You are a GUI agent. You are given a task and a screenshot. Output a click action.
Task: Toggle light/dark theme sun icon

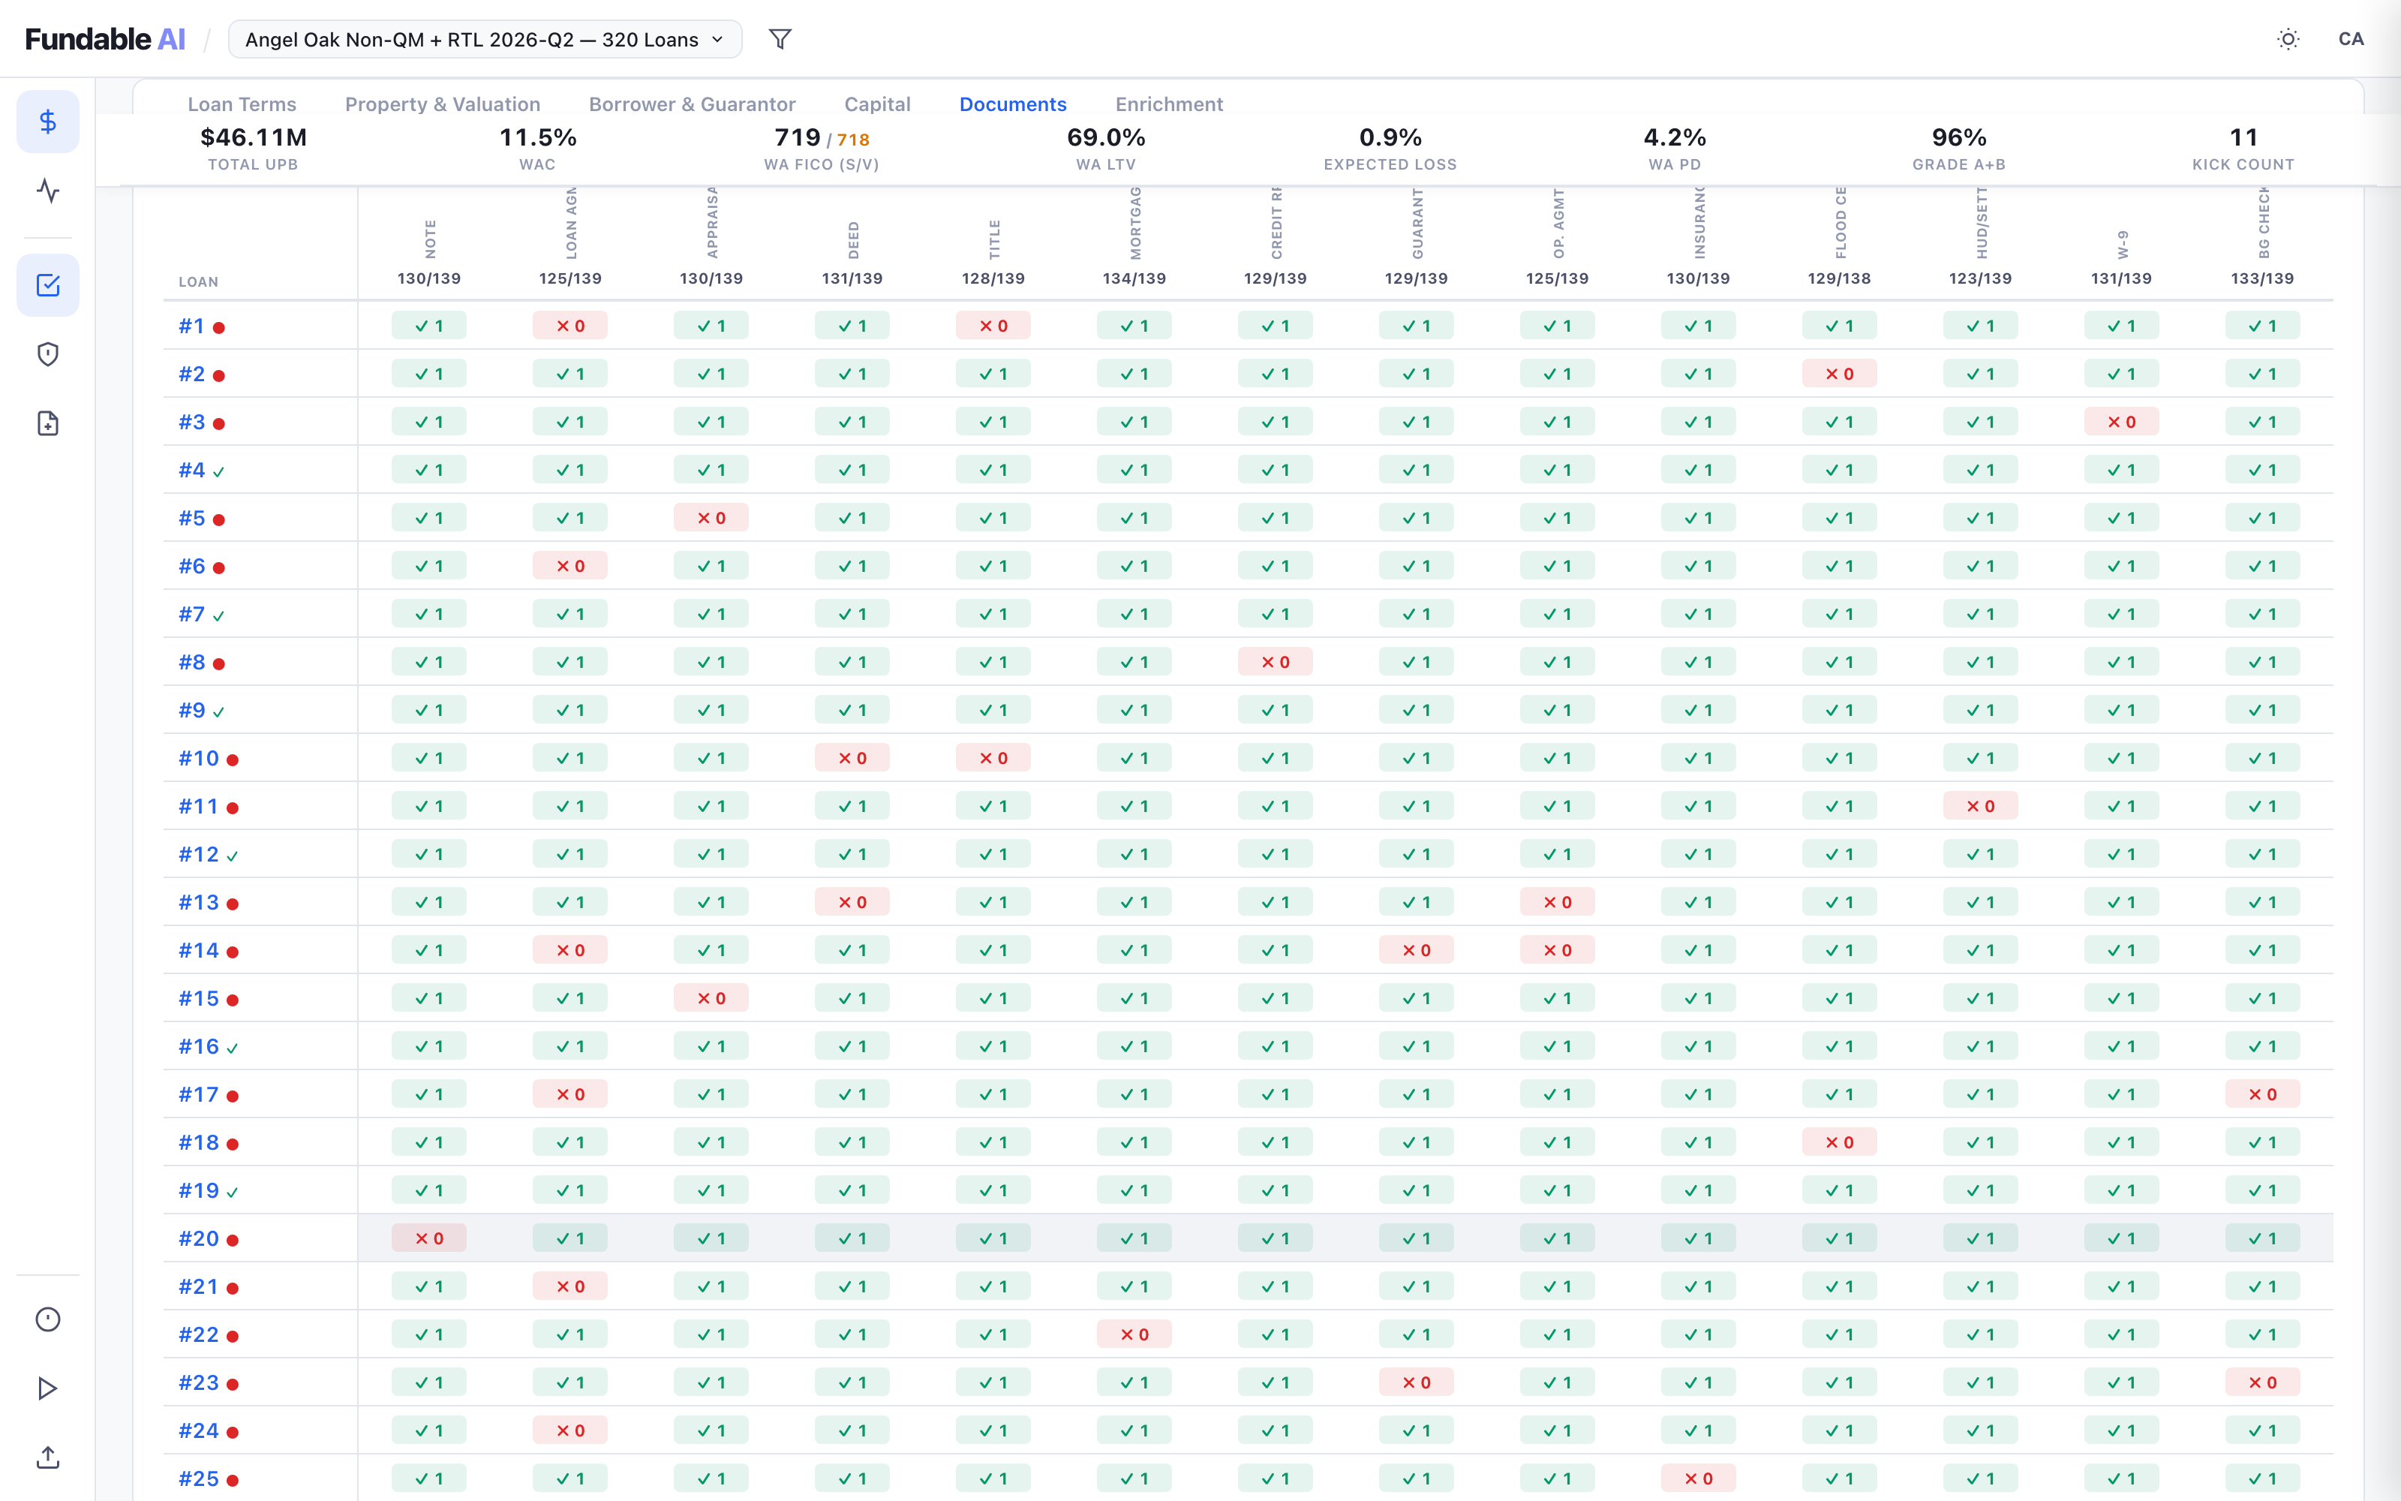(x=2288, y=39)
